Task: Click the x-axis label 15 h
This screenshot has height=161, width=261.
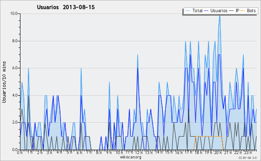Action: pyautogui.click(x=168, y=153)
